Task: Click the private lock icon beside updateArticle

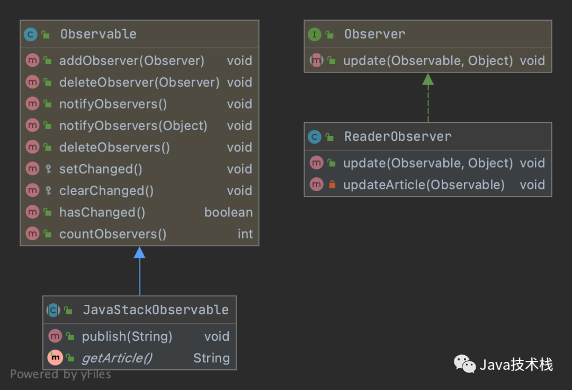Action: click(x=332, y=185)
